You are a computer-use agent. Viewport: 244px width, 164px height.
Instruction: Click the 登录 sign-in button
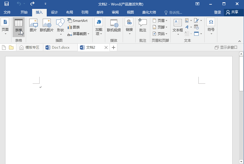217,12
